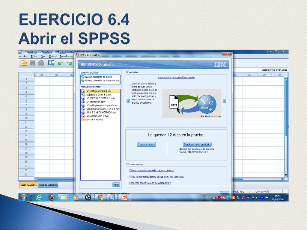Open the Editar menu
307x230 pixels.
[34, 56]
